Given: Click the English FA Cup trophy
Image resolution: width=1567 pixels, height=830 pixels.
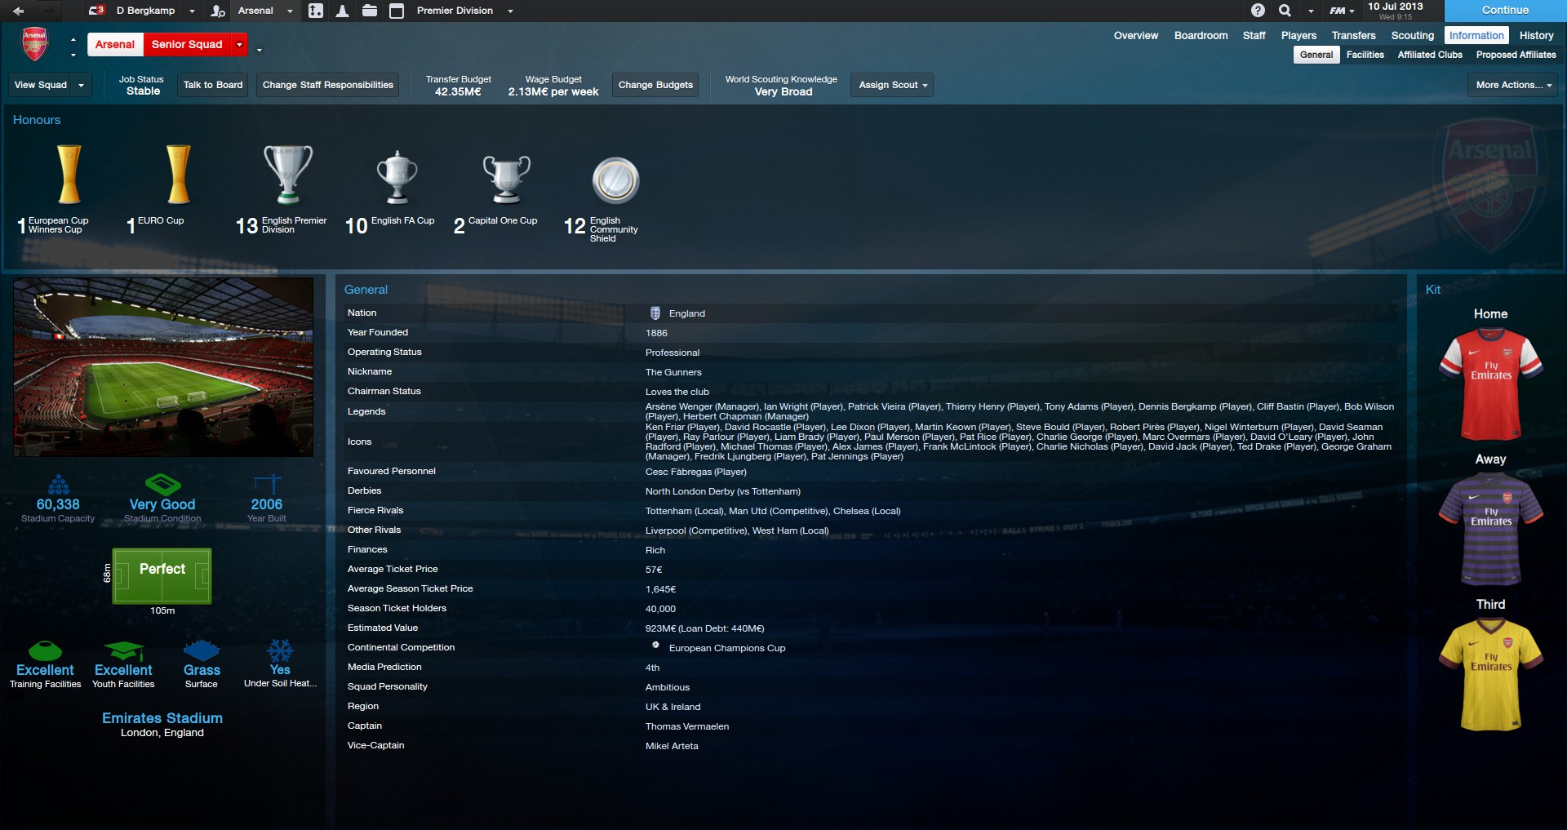Looking at the screenshot, I should tap(397, 176).
